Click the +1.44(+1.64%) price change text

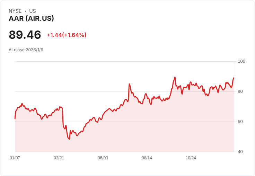pos(67,35)
